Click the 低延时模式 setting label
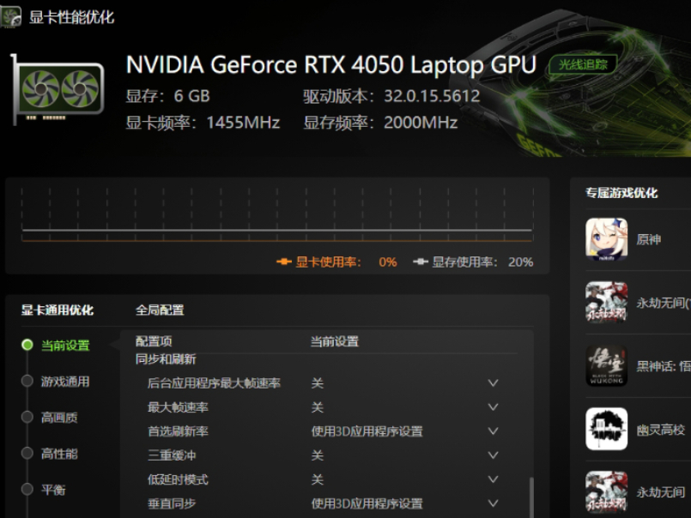This screenshot has width=691, height=518. pyautogui.click(x=178, y=479)
